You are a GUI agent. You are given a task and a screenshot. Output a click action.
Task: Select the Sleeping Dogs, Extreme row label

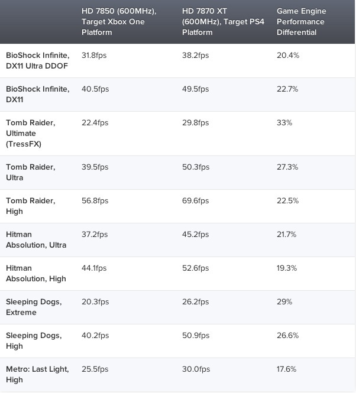(34, 307)
